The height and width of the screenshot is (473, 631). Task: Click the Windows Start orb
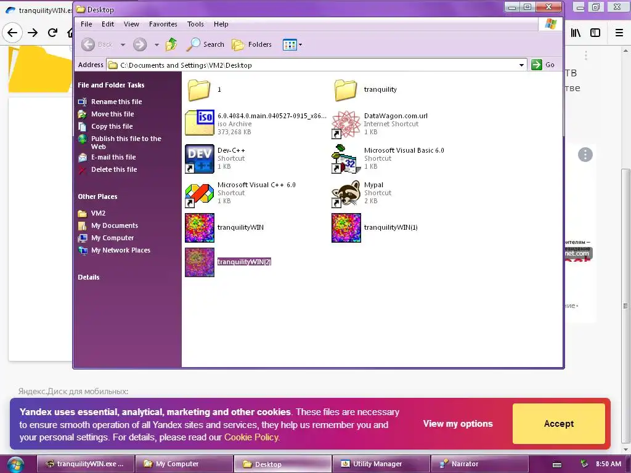15,464
